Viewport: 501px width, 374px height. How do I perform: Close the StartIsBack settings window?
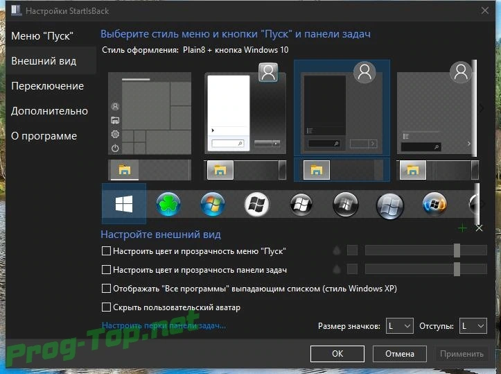[x=484, y=10]
